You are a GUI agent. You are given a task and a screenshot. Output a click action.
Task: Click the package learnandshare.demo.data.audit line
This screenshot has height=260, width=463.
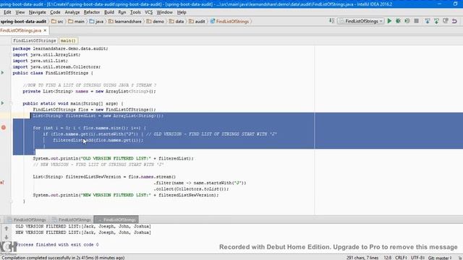[x=60, y=48]
